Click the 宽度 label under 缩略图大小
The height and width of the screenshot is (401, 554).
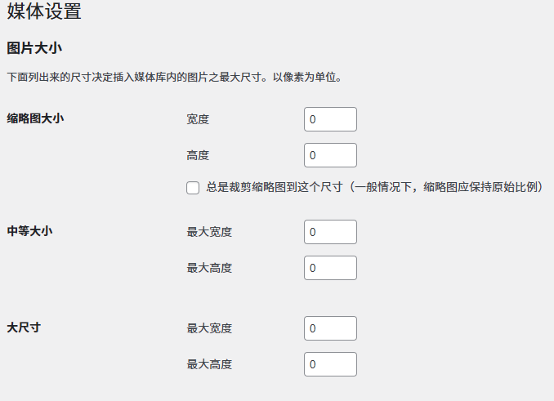coord(198,119)
